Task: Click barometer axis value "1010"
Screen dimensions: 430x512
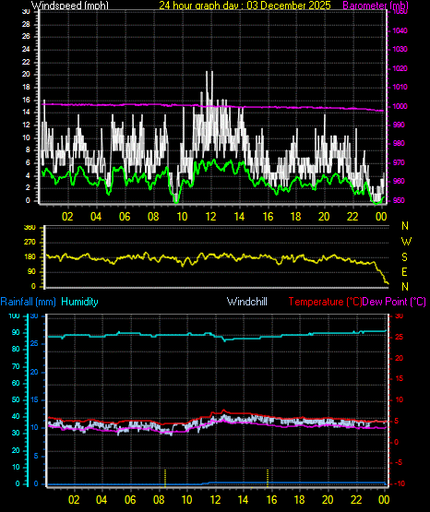Action: 400,87
